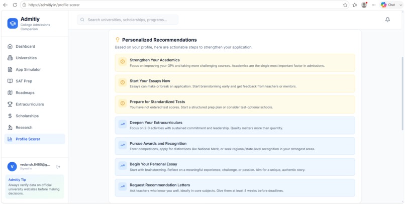Select Profile Scorer in sidebar
The height and width of the screenshot is (204, 405).
tap(35, 139)
